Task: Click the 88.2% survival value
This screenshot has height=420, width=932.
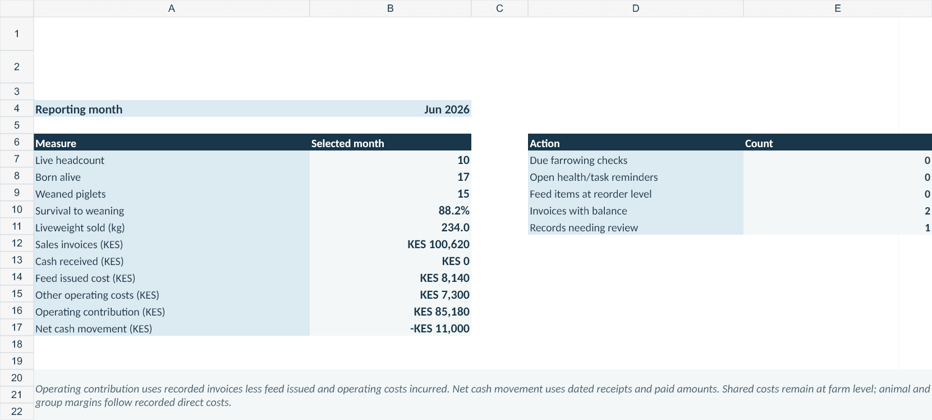Action: click(391, 209)
